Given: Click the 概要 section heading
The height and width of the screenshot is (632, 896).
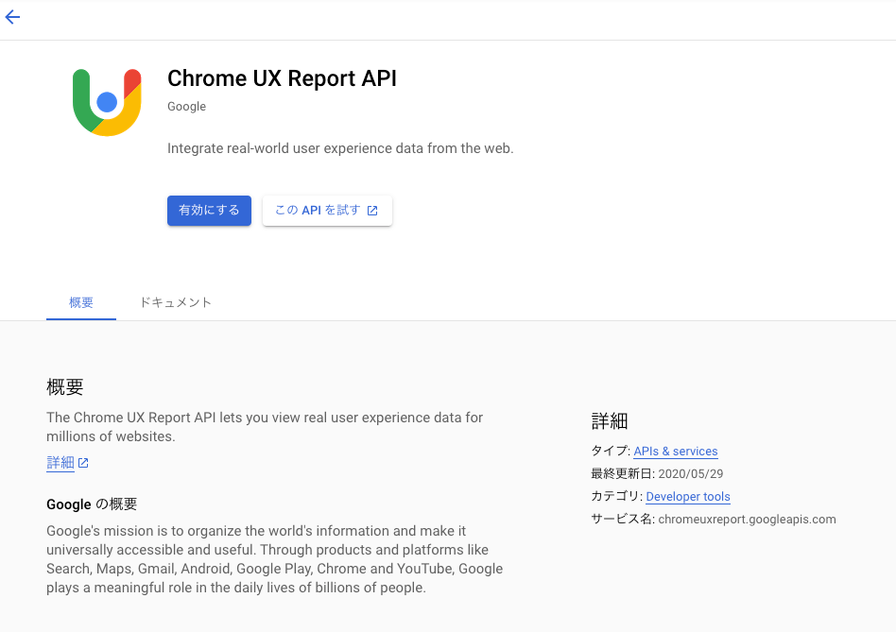Looking at the screenshot, I should [65, 387].
